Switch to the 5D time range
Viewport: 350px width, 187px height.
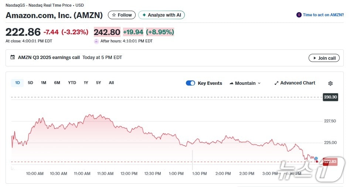click(30, 83)
